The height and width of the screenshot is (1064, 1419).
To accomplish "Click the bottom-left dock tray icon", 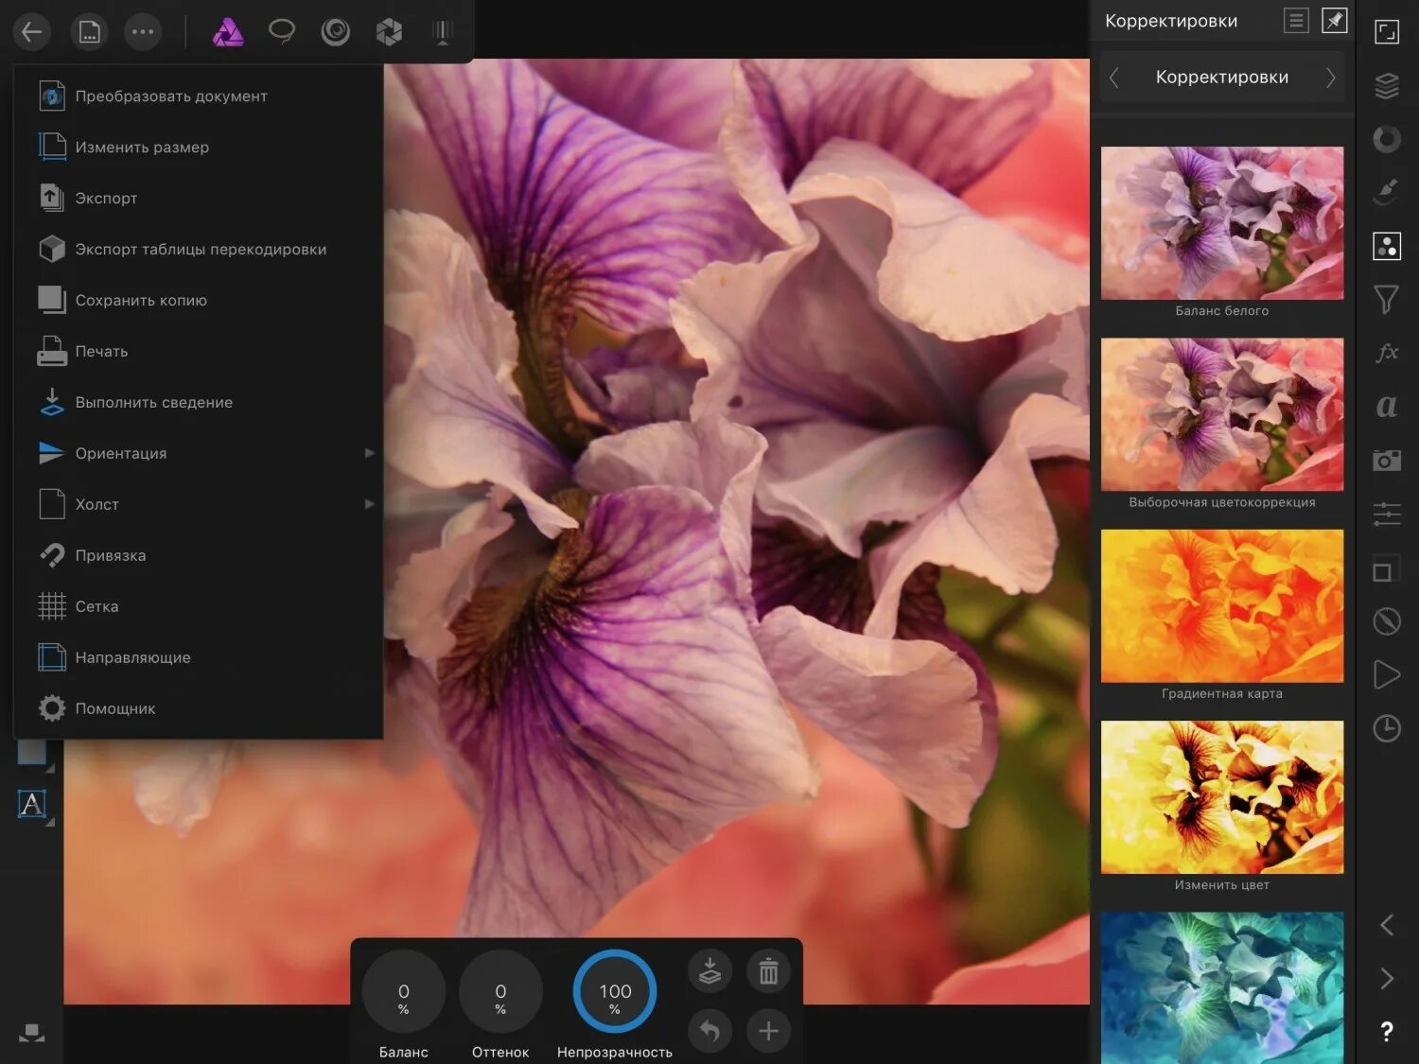I will 32,1032.
